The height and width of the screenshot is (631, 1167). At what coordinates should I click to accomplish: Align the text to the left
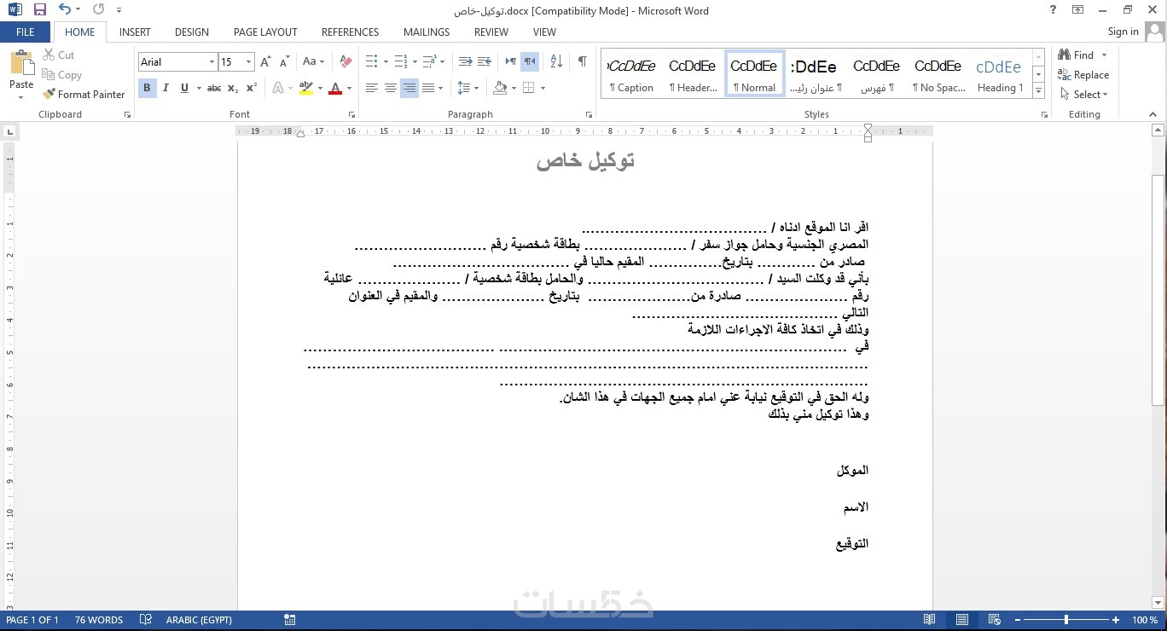pyautogui.click(x=372, y=88)
